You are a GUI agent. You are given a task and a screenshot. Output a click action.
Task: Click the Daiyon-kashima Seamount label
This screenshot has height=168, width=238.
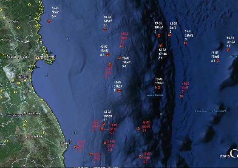(x=210, y=111)
